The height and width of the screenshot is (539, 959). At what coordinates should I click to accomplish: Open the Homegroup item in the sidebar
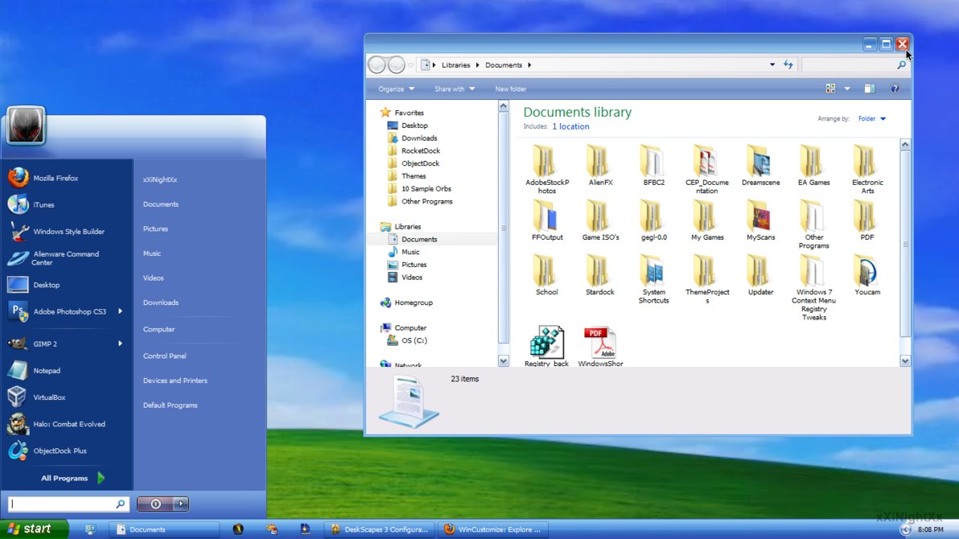click(x=413, y=303)
